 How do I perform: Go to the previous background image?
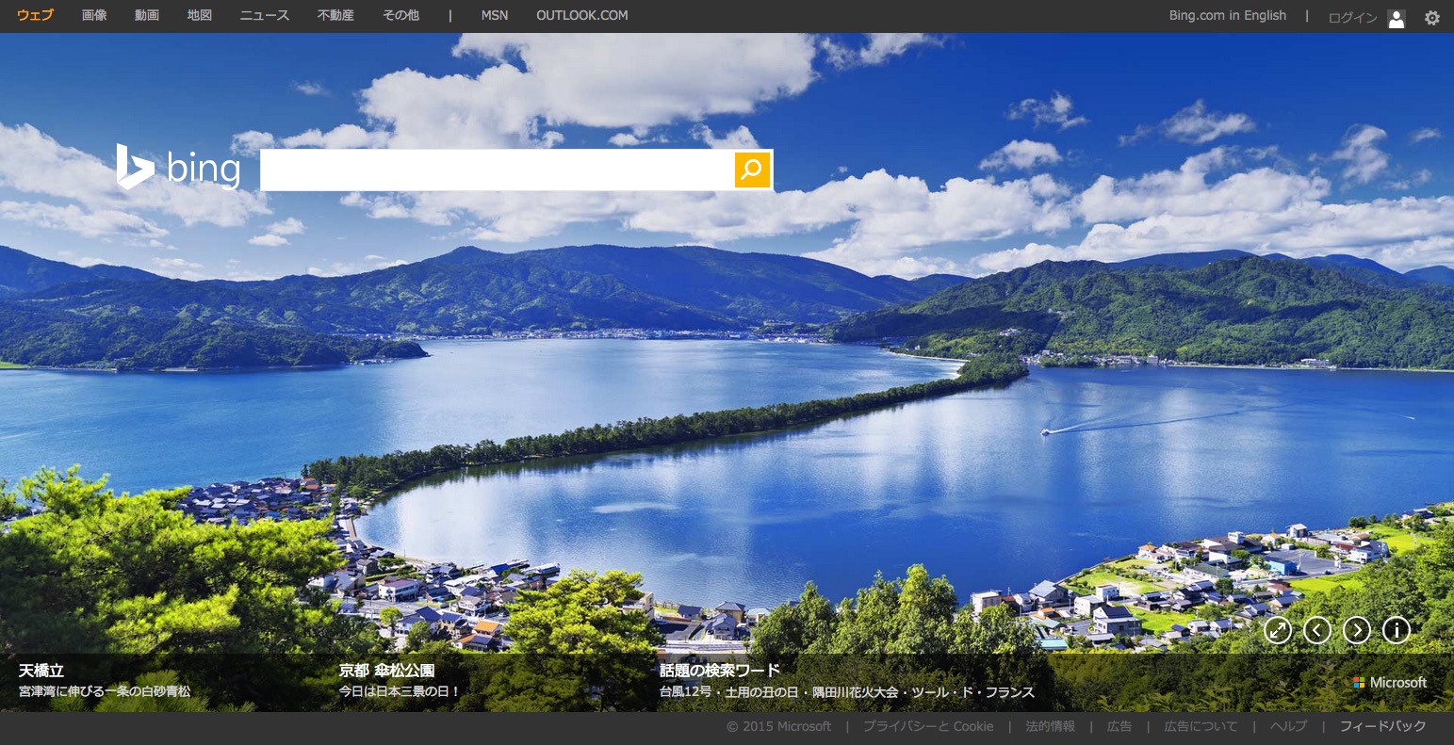[1317, 630]
